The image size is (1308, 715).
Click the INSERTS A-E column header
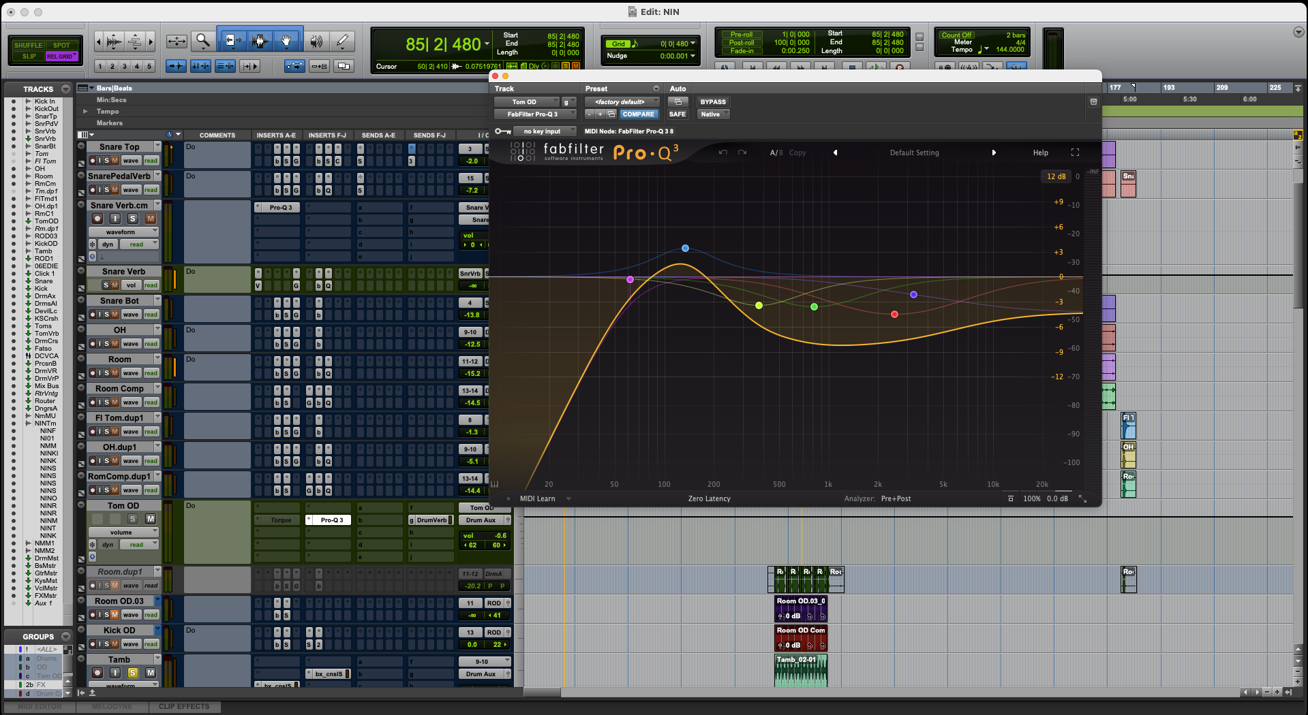(276, 136)
